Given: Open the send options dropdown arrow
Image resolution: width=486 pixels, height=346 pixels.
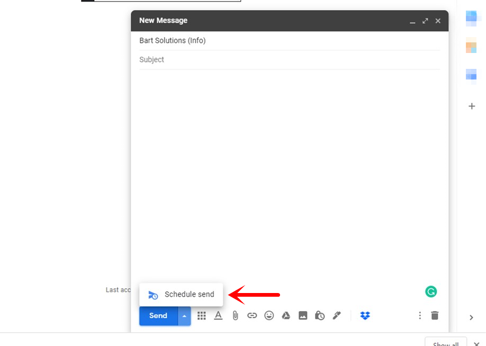Looking at the screenshot, I should coord(184,316).
